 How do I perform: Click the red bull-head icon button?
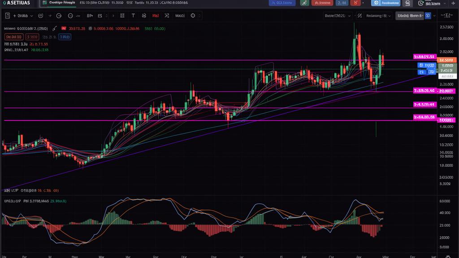click(355, 3)
